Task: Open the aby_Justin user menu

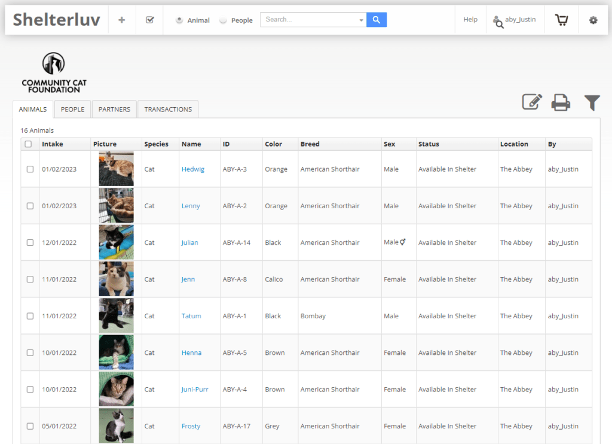Action: [x=521, y=20]
